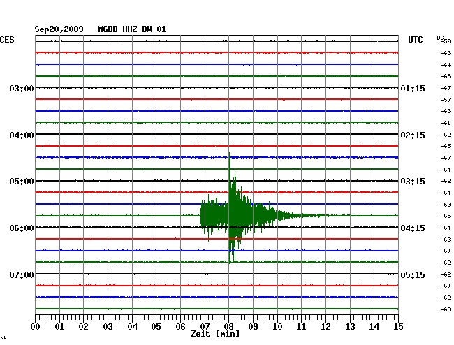Click the seismic event onset near minute 07
This screenshot has width=454, height=345.
[202, 216]
